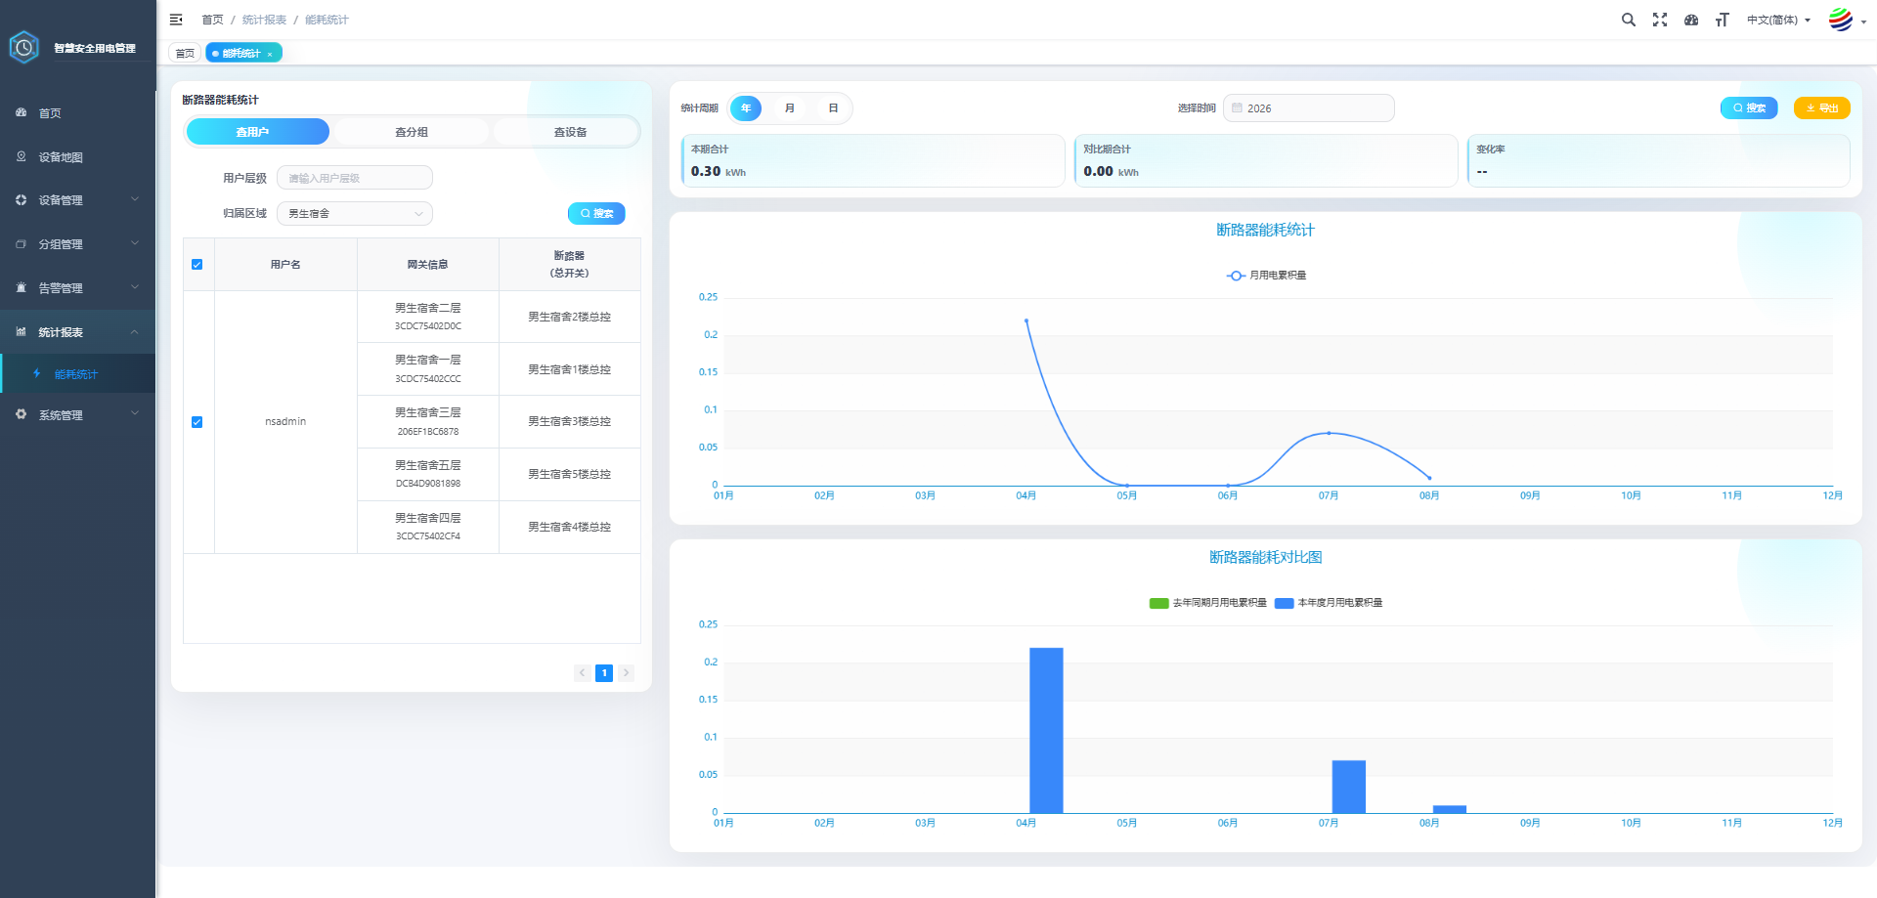The width and height of the screenshot is (1877, 898).
Task: Toggle the blue 本年度月用电累积量 legend swatch
Action: point(1285,603)
